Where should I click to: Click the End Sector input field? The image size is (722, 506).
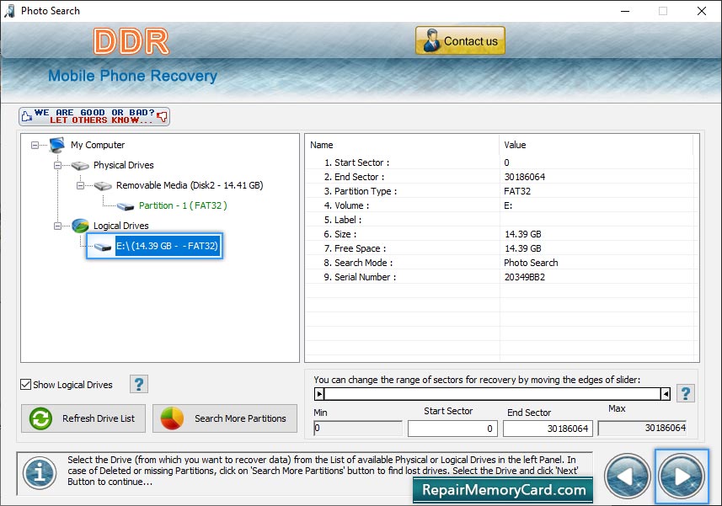[548, 429]
